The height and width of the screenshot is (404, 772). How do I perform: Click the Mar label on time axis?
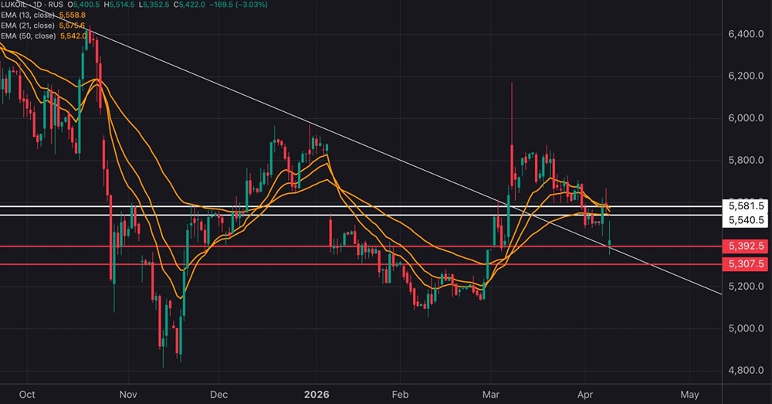(x=491, y=395)
